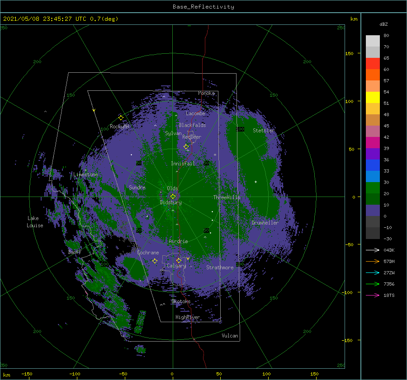Select the Innisfail city label
The image size is (407, 380).
pos(183,164)
